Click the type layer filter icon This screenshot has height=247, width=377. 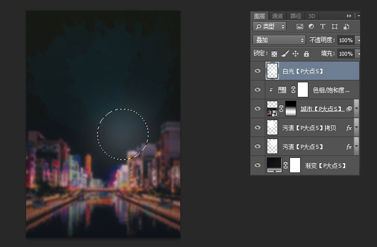coord(323,27)
